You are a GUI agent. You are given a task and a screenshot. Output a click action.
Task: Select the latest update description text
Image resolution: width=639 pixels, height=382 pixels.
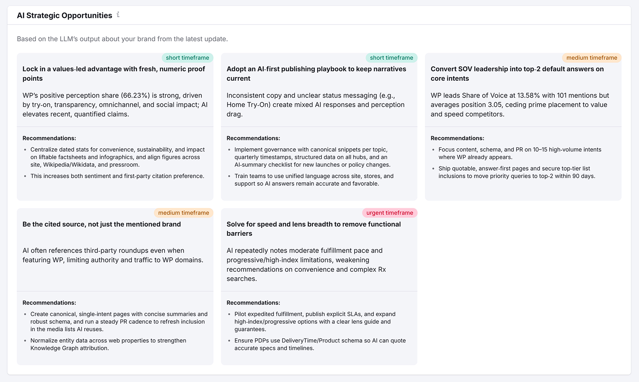tap(122, 39)
